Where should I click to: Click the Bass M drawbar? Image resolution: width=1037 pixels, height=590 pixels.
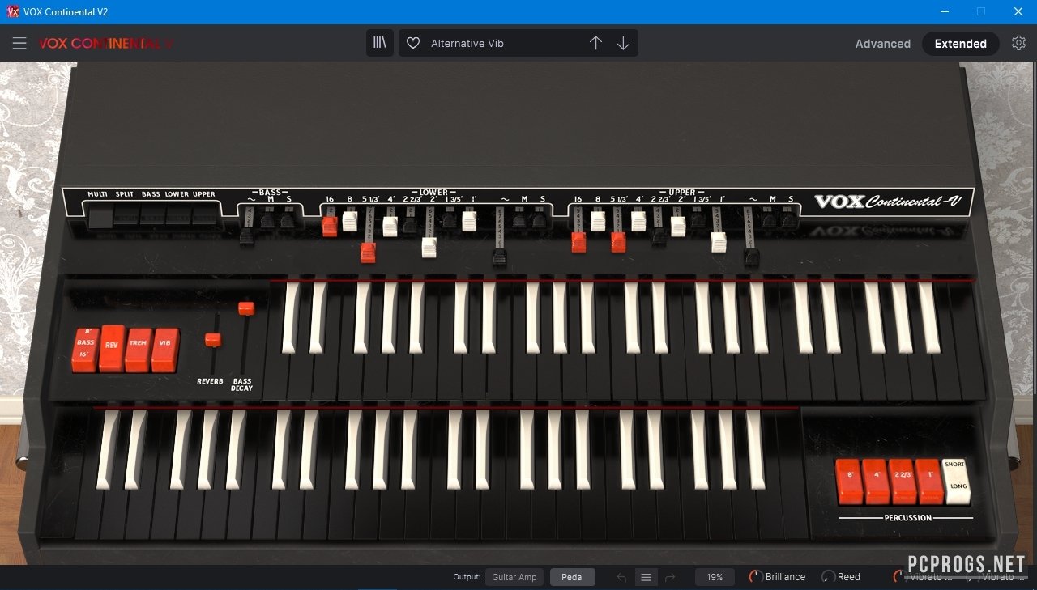click(x=268, y=219)
